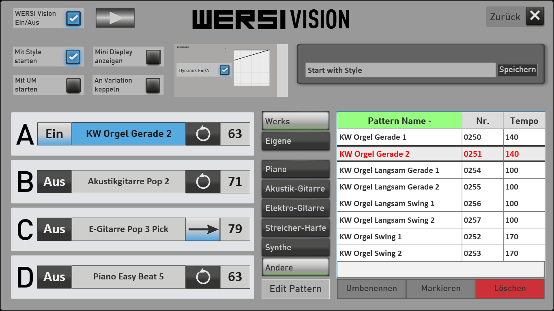Screen dimensions: 554x311
Task: Click volume value 79 in row C
Action: pos(235,229)
